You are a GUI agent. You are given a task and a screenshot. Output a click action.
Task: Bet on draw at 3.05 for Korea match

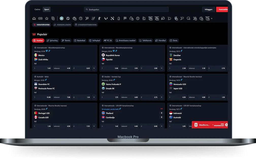coord(130,68)
